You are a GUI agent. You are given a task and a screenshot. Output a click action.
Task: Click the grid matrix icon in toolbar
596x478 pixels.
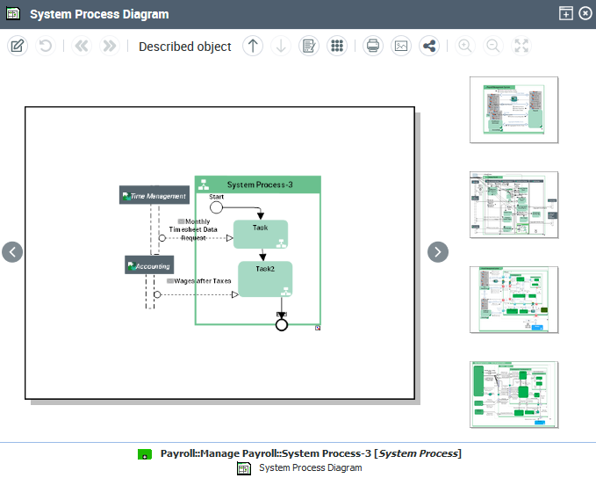[x=336, y=47]
